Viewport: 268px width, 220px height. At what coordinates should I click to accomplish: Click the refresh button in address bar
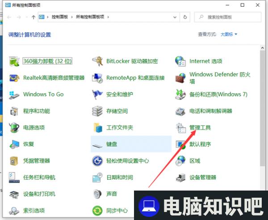coord(185,17)
